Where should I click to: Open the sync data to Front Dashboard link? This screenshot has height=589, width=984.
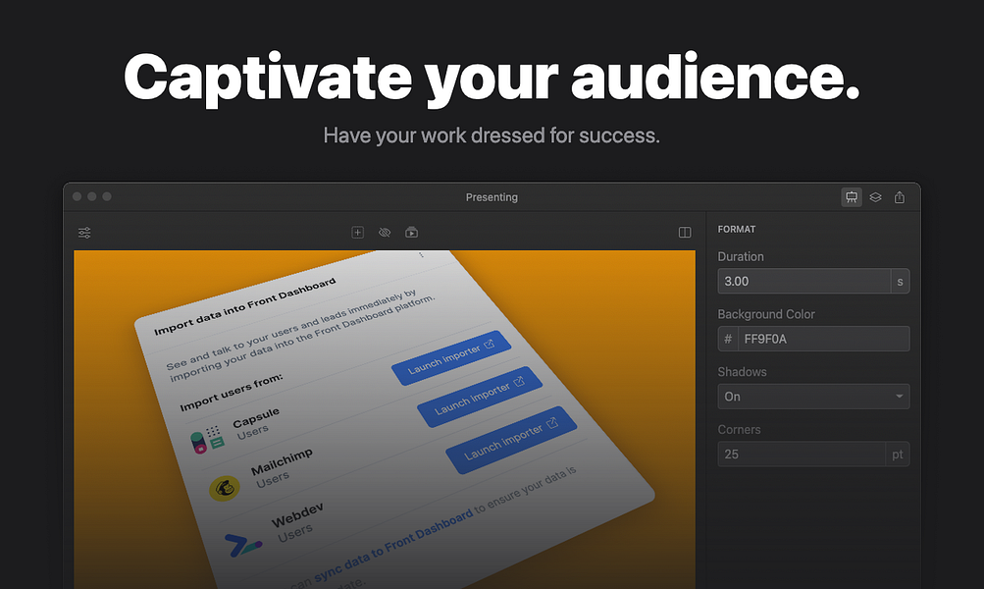point(393,545)
